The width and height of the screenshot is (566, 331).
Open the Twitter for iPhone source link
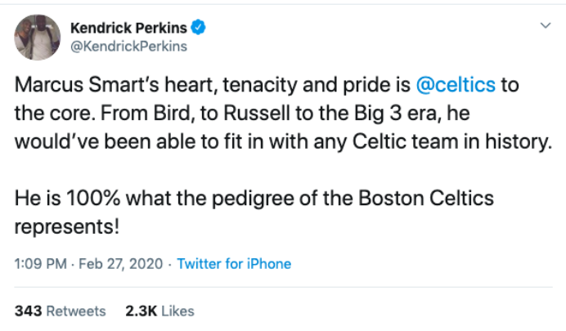click(x=234, y=264)
